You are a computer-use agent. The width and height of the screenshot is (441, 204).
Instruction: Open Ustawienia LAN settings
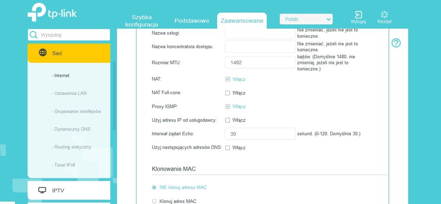coord(70,93)
